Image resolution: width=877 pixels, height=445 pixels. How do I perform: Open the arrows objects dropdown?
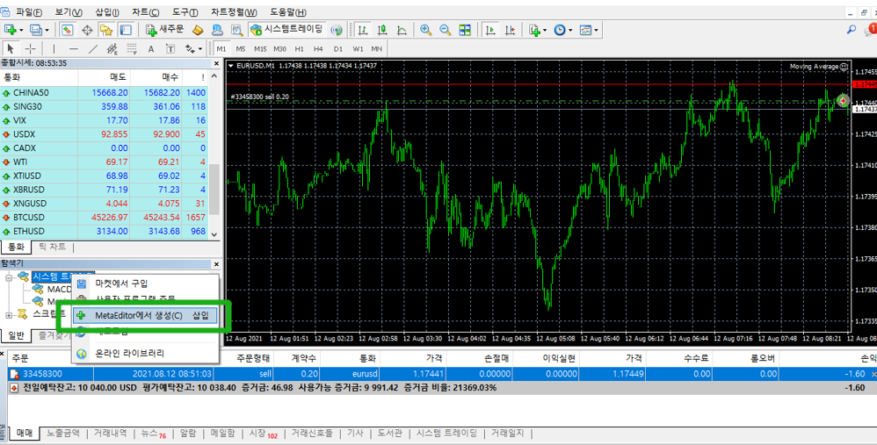click(x=193, y=48)
